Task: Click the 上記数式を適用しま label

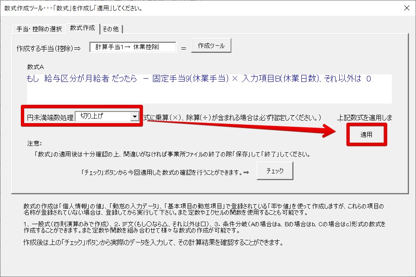Action: pos(364,118)
